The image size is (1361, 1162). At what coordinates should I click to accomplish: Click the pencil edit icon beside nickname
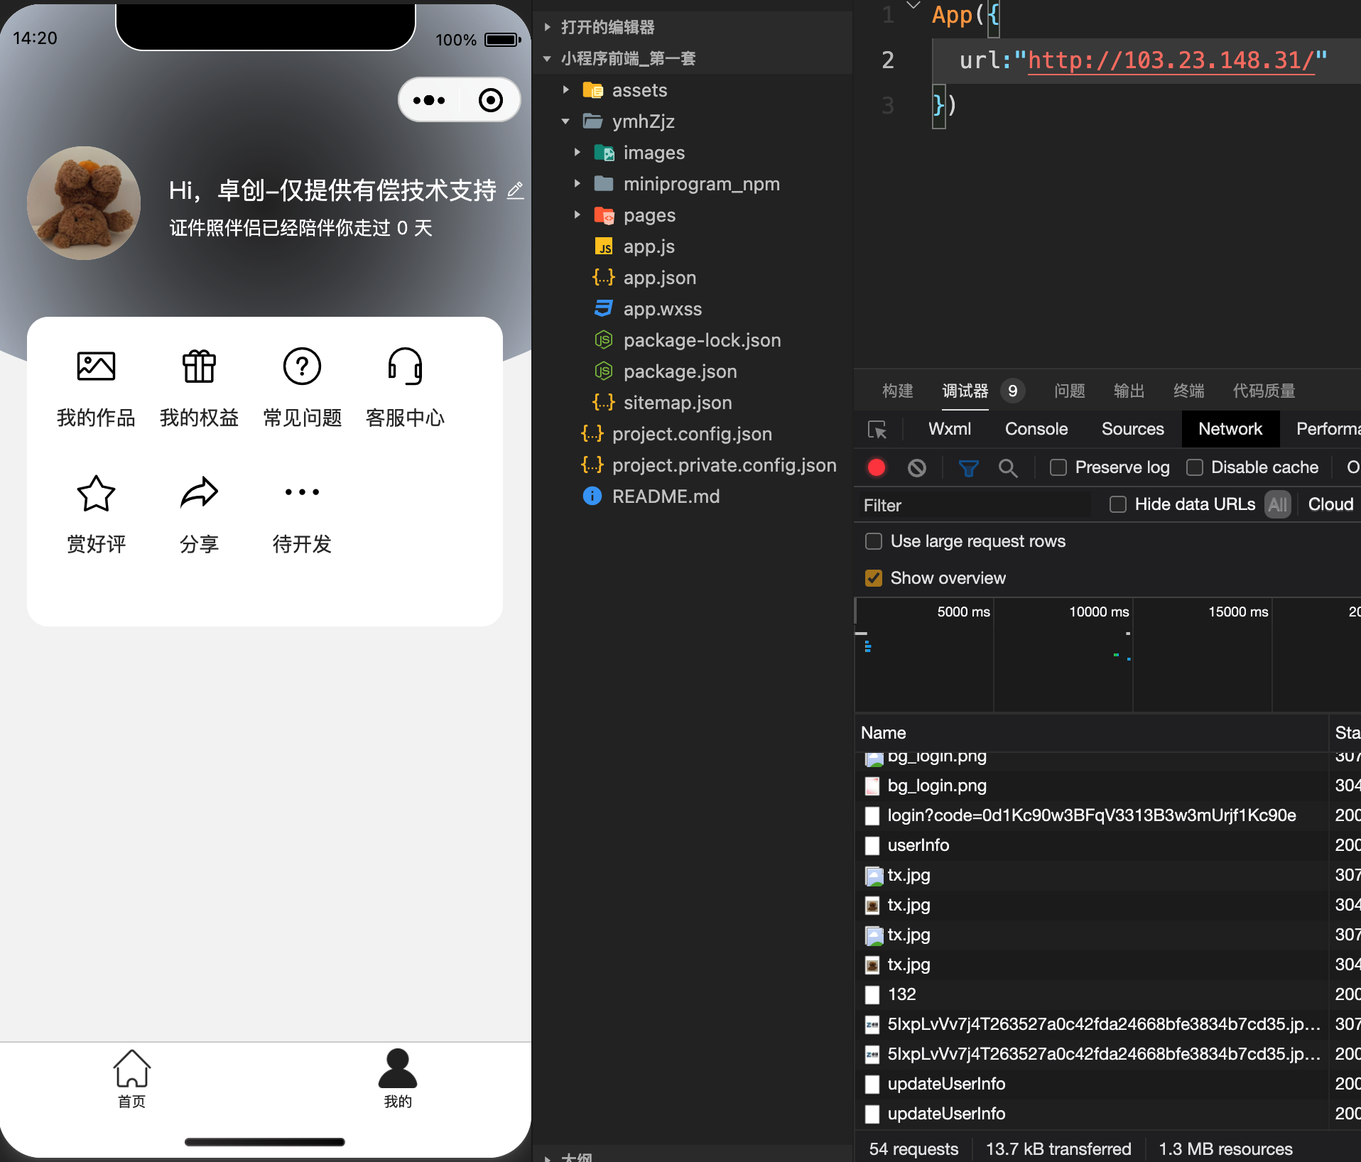click(x=515, y=190)
